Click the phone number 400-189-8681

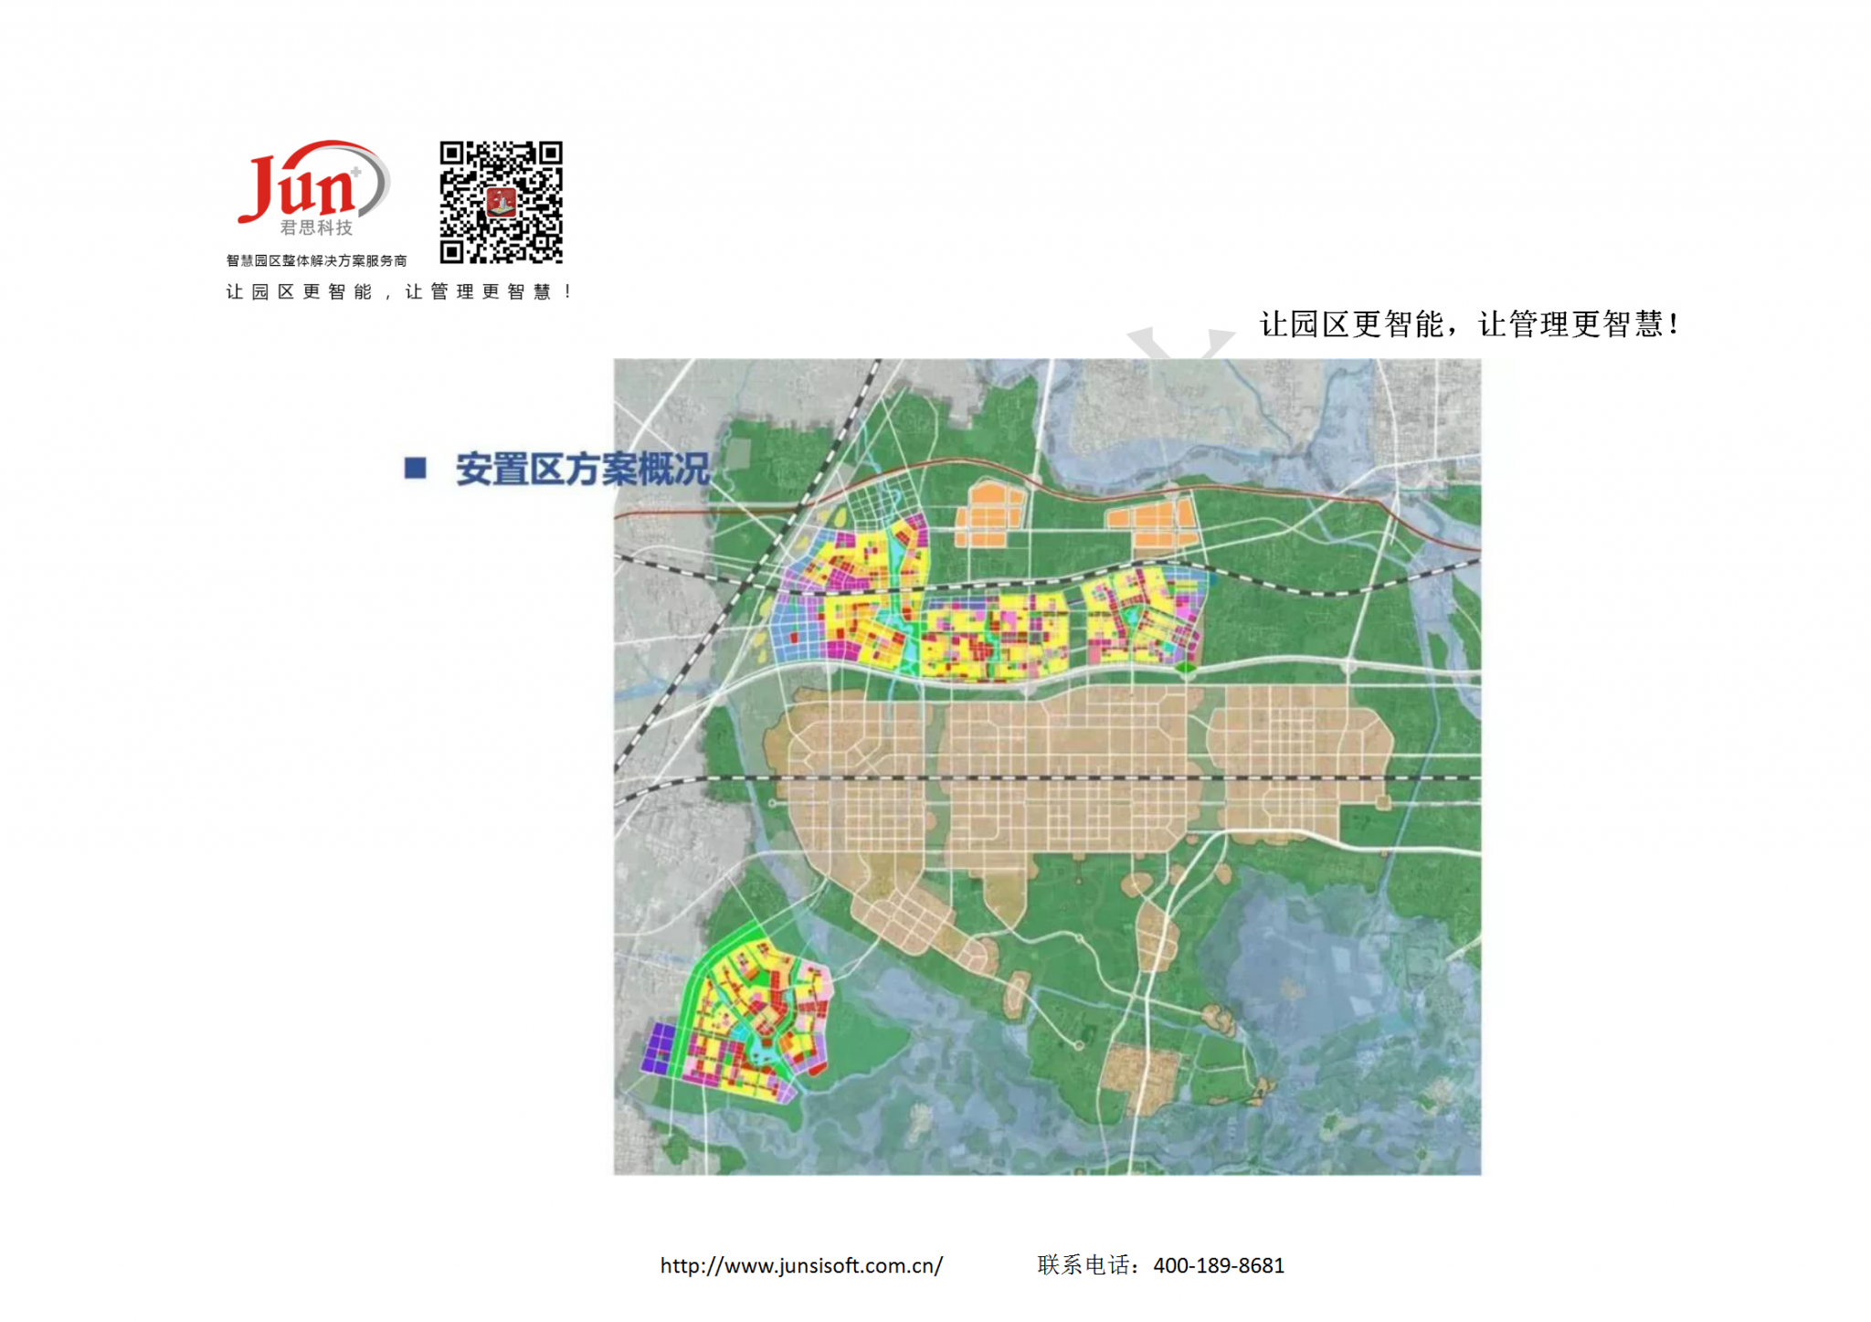(x=1219, y=1265)
